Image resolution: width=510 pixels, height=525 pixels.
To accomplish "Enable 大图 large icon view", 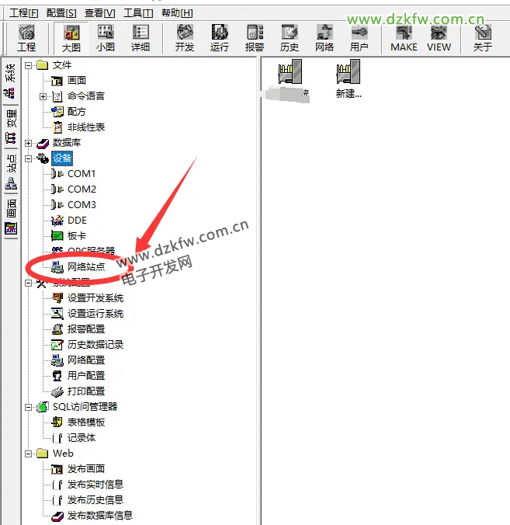I will (x=71, y=37).
